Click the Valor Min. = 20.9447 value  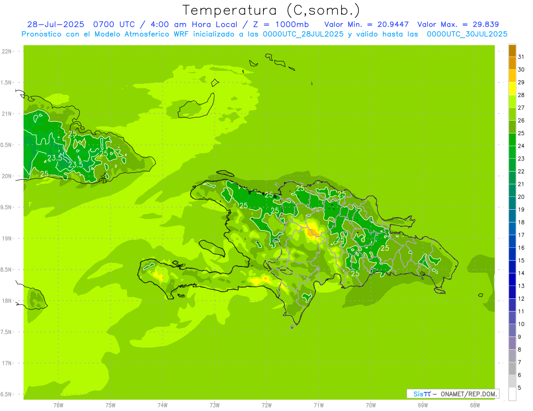(366, 24)
